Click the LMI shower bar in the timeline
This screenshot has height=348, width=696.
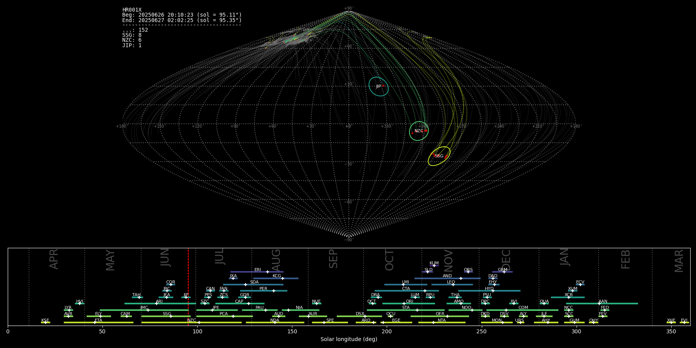[406, 285]
